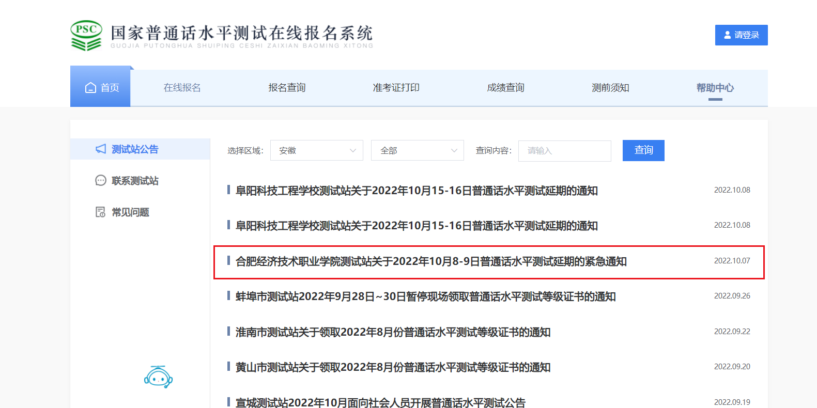
Task: Select the 帮助中心 tab
Action: tap(715, 88)
